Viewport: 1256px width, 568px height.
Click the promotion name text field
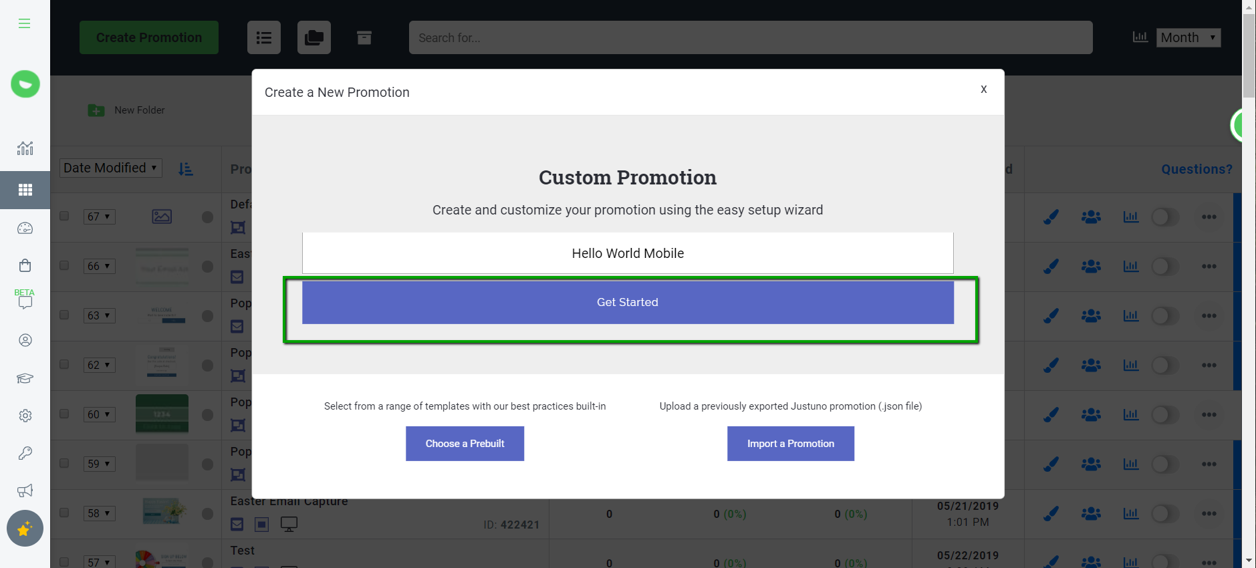628,253
